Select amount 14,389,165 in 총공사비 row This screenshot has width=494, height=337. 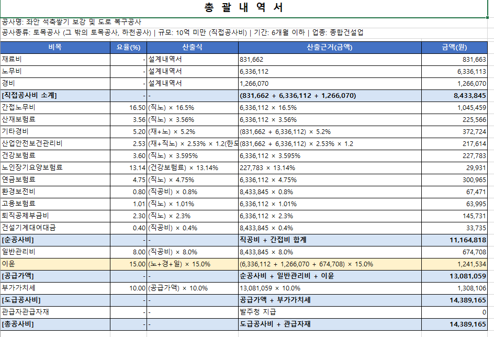click(x=454, y=324)
